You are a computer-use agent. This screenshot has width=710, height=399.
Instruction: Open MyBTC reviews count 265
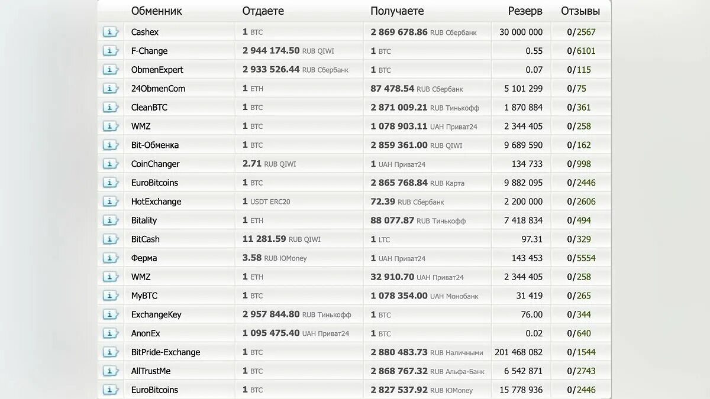pos(583,296)
